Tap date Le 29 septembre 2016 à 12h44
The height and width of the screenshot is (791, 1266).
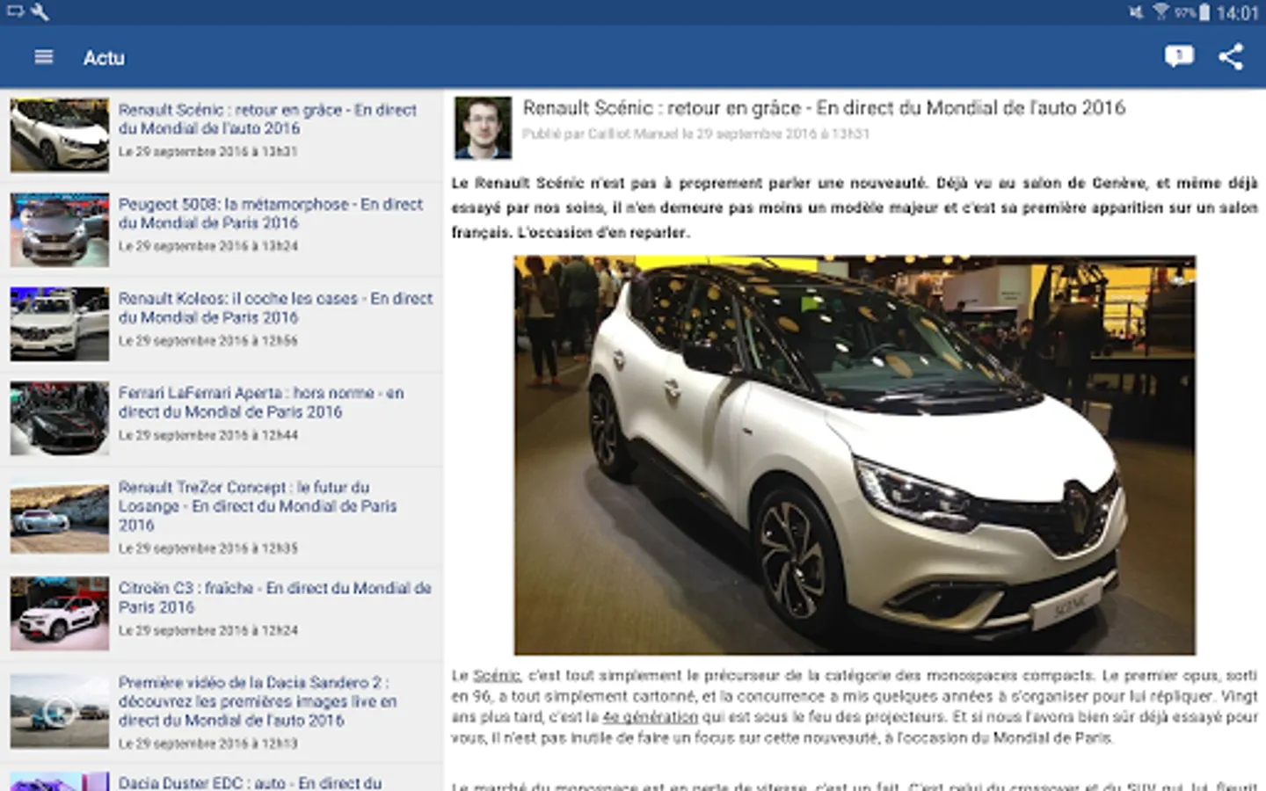click(208, 435)
